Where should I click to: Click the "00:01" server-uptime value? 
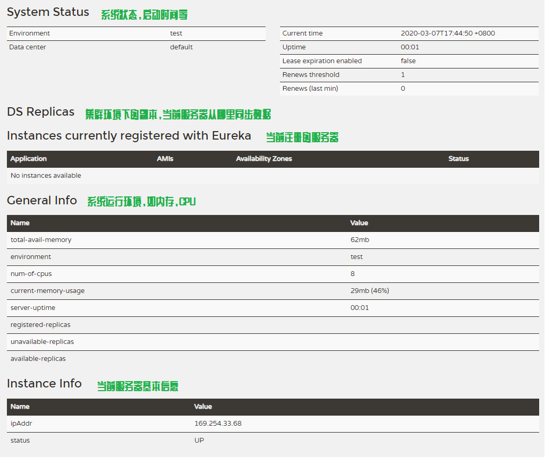click(x=360, y=308)
